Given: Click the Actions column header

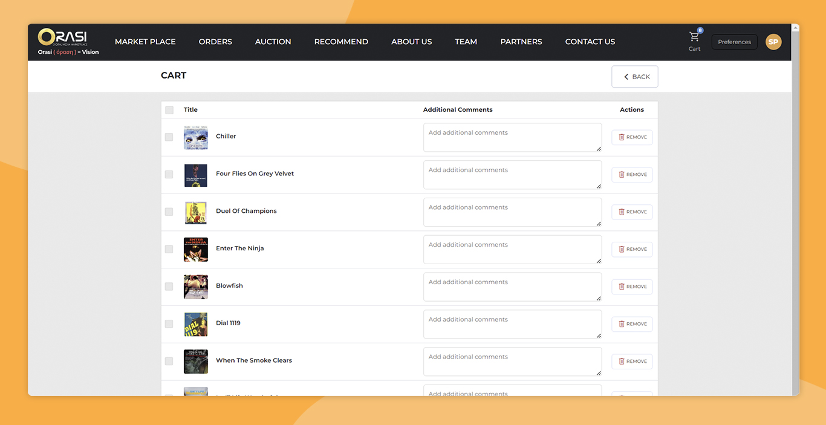Looking at the screenshot, I should [632, 110].
